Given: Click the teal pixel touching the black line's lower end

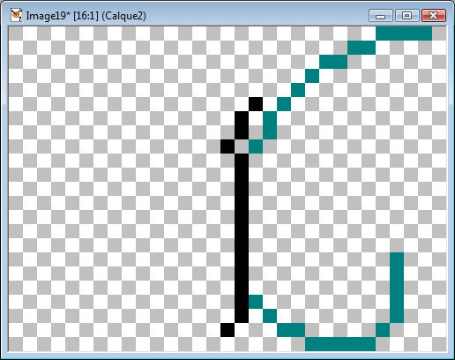Looking at the screenshot, I should click(256, 302).
